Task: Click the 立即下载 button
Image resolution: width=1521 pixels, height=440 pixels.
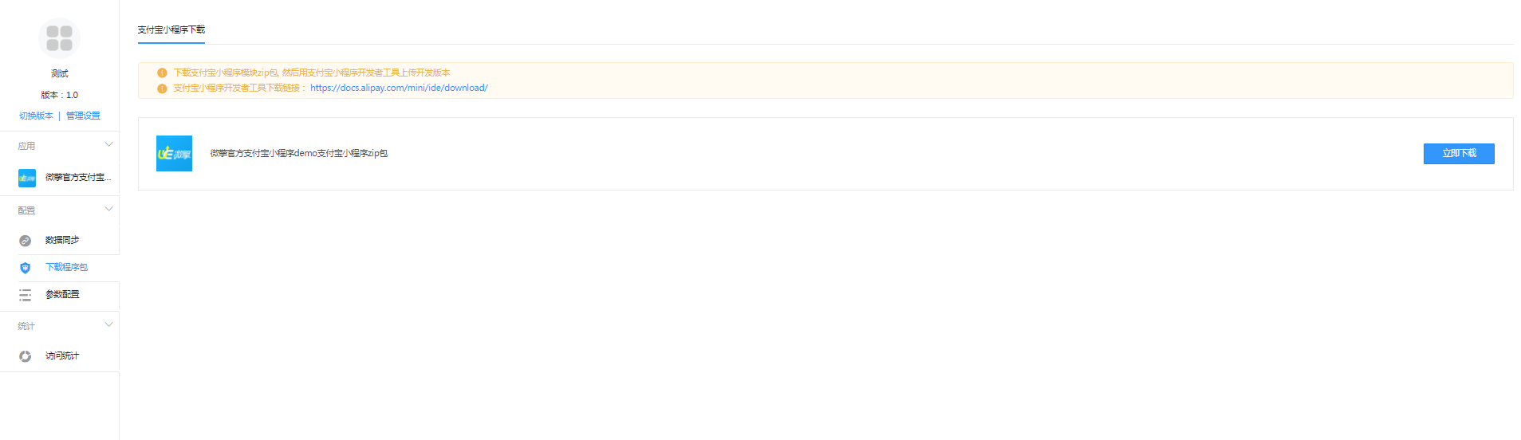Action: click(x=1459, y=154)
